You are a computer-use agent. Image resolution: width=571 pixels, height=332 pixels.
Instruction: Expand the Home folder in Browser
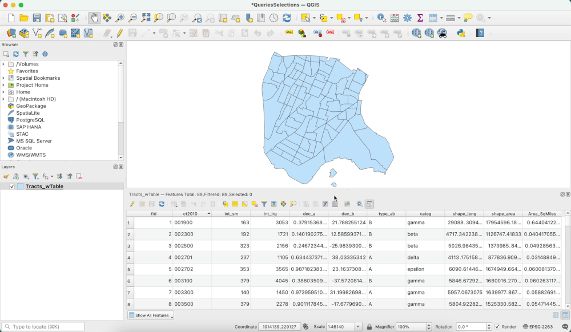click(3, 92)
